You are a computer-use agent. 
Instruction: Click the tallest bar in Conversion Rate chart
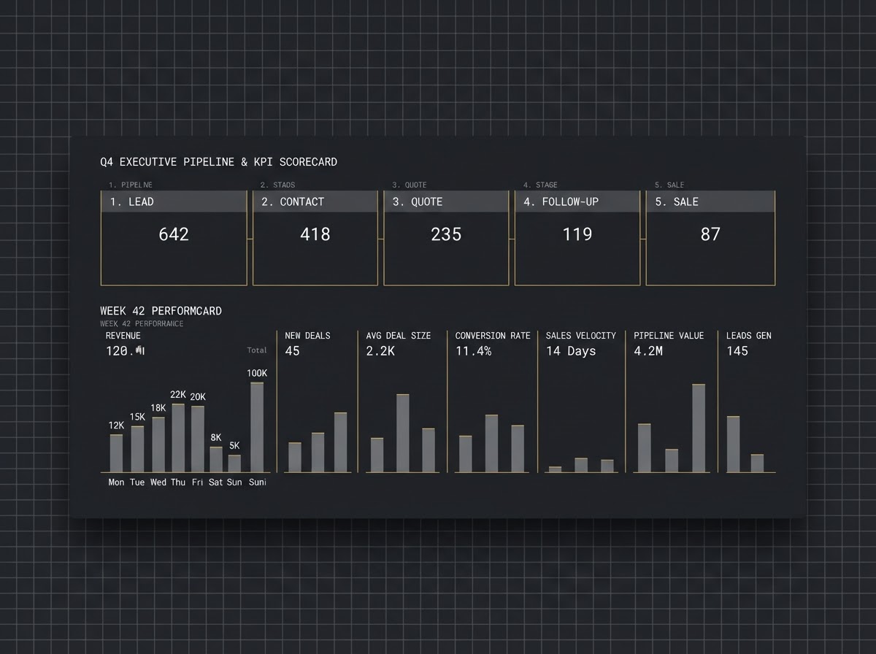click(491, 444)
